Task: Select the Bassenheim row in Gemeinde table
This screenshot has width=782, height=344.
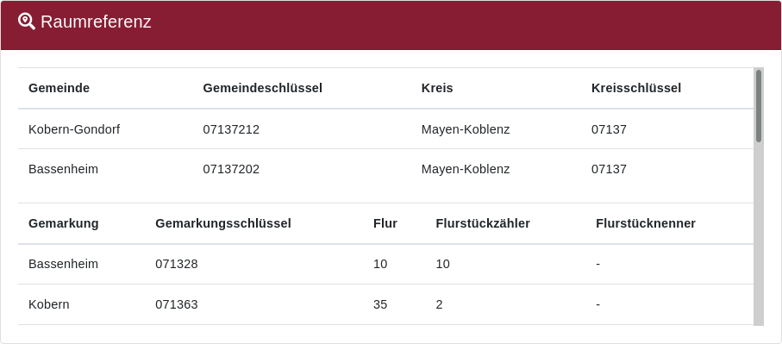Action: click(x=385, y=169)
